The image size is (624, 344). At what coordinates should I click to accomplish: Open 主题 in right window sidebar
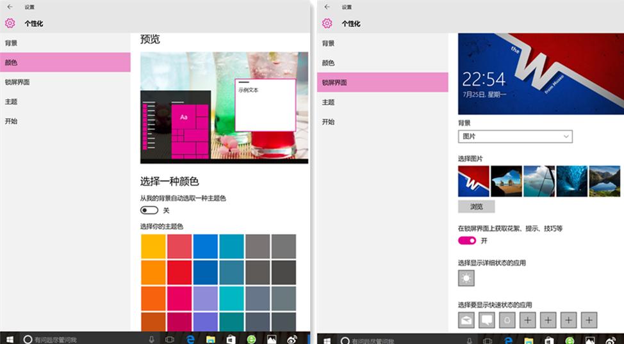[382, 102]
